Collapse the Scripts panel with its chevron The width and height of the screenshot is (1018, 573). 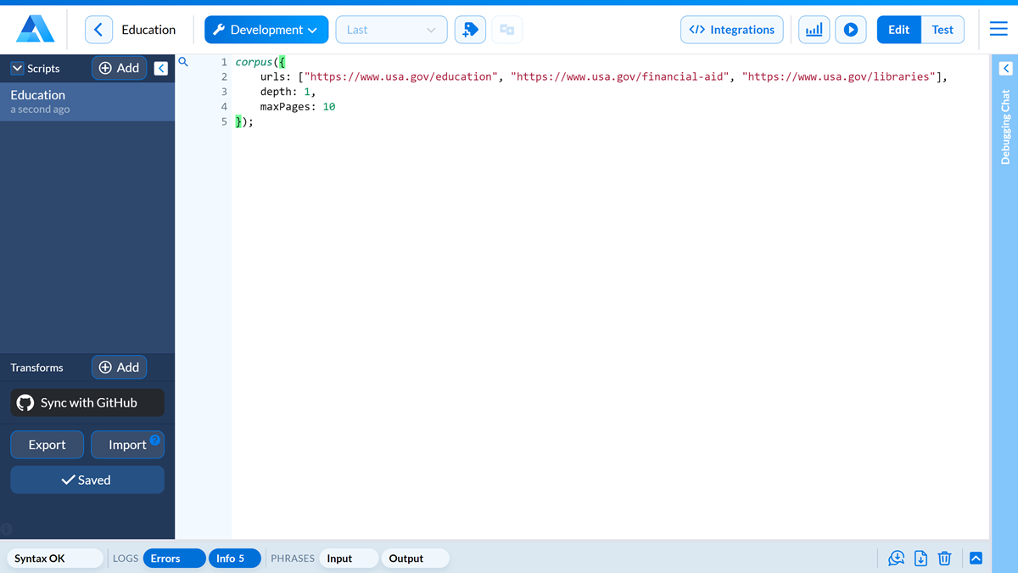pos(160,68)
